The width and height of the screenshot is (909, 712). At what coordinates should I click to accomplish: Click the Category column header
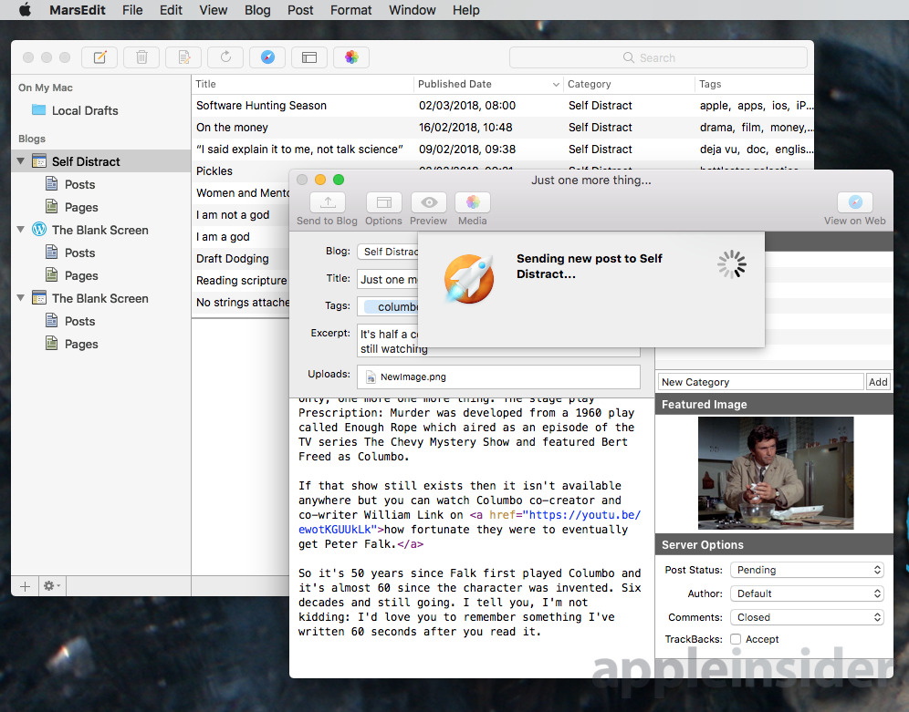point(629,85)
